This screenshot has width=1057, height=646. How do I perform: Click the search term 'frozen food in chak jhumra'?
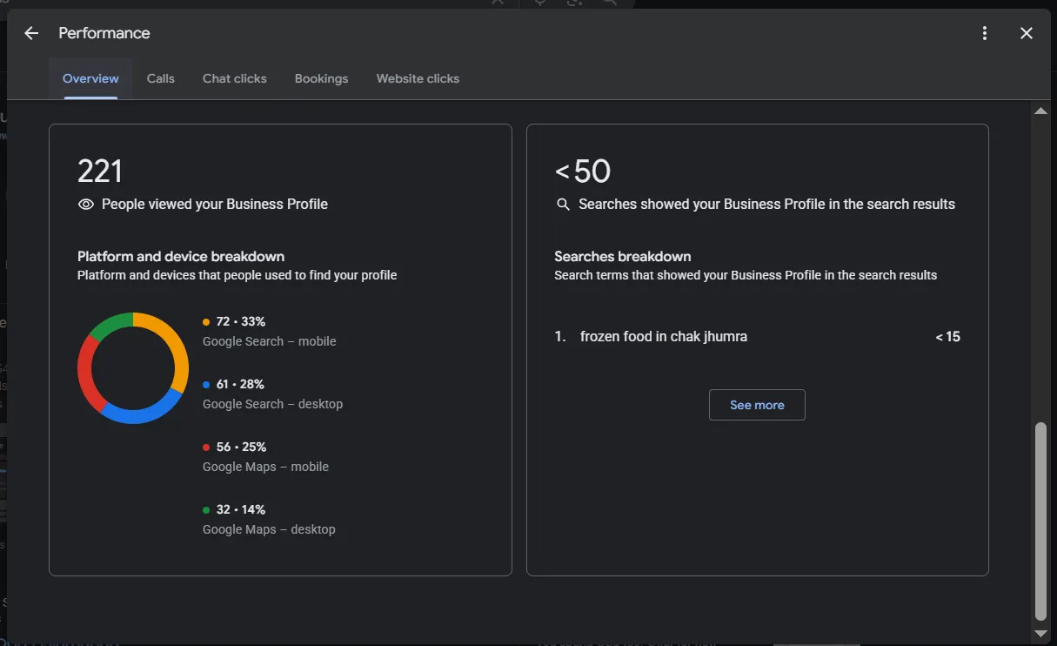(x=664, y=337)
